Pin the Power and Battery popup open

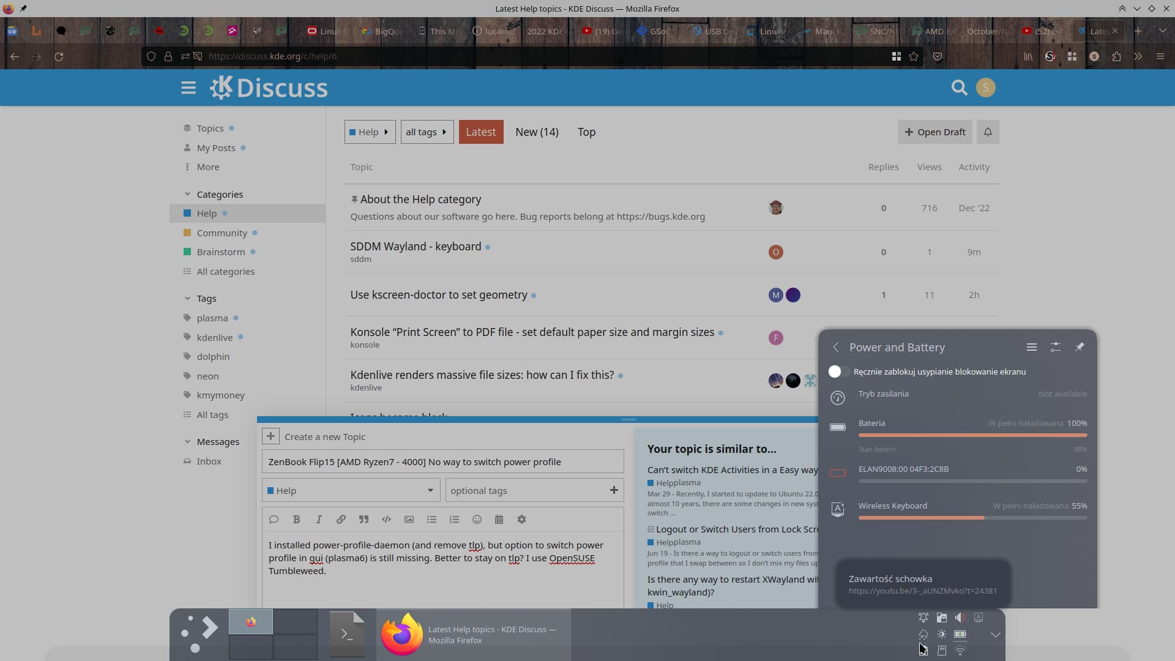(x=1080, y=347)
